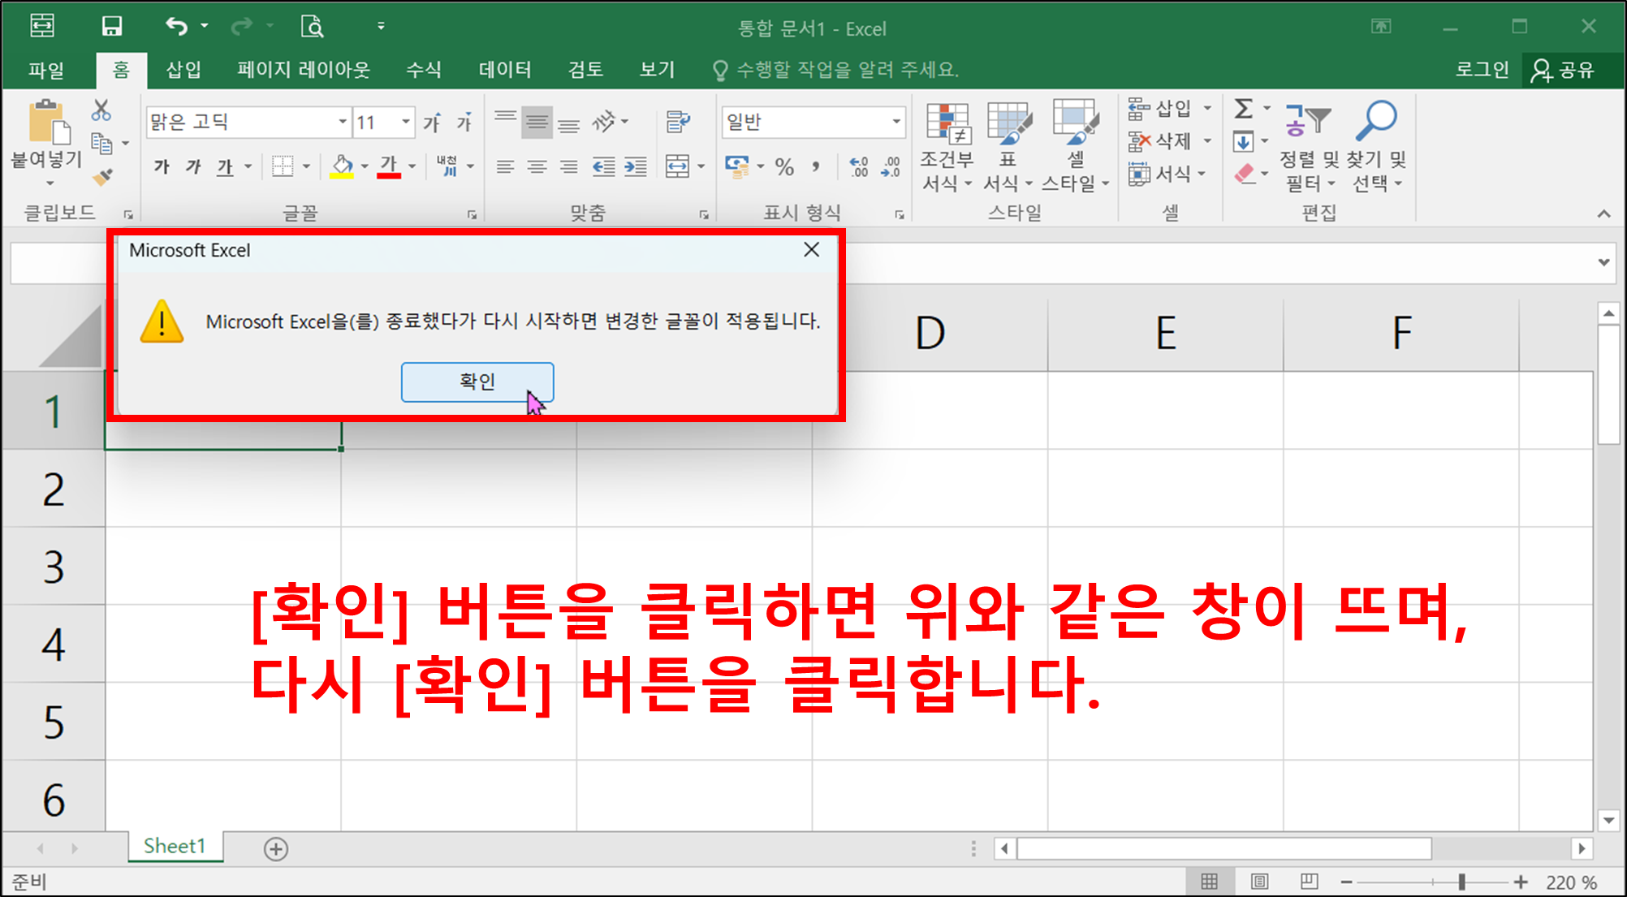The image size is (1627, 897).
Task: Toggle underline 가 formatting
Action: pyautogui.click(x=225, y=166)
